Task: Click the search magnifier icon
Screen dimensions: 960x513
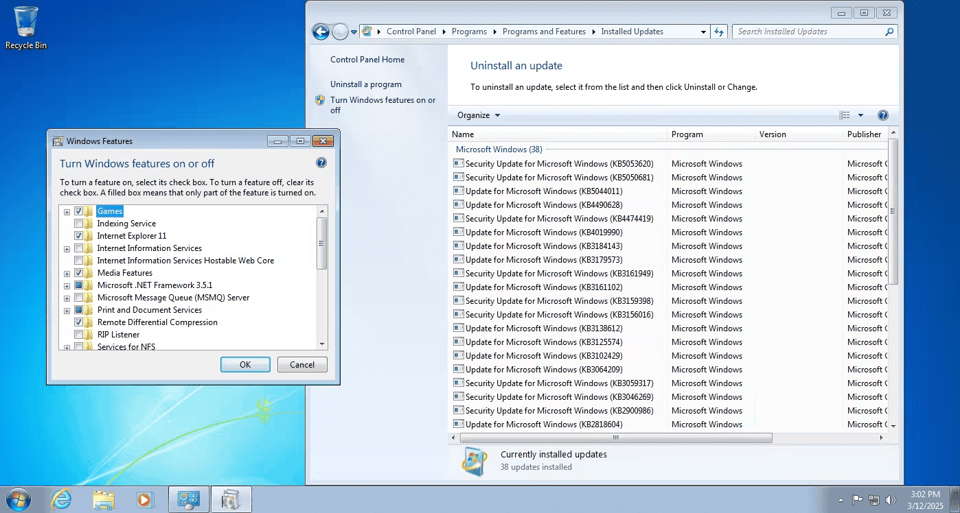Action: pos(889,32)
